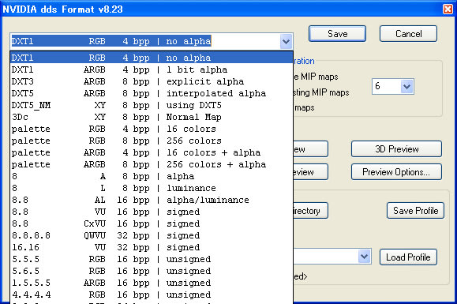Select 8 L 8 bpp luminance format
Screen dimensions: 457x304
pyautogui.click(x=152, y=188)
